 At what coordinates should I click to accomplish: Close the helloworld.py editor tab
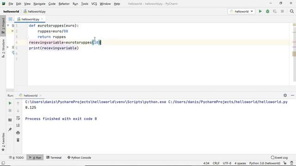[42, 19]
